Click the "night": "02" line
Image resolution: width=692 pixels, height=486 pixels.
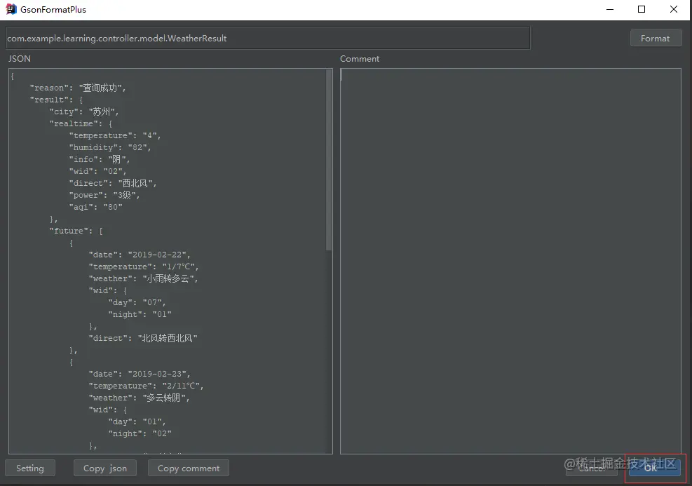point(140,433)
